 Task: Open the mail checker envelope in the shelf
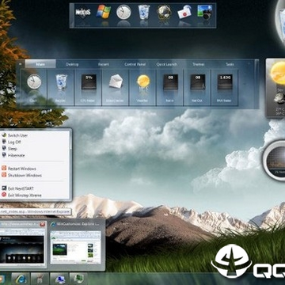tap(116, 82)
